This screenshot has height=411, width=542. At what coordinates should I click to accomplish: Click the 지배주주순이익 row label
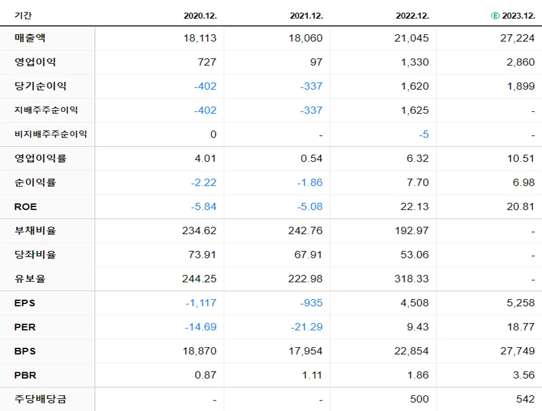(46, 110)
